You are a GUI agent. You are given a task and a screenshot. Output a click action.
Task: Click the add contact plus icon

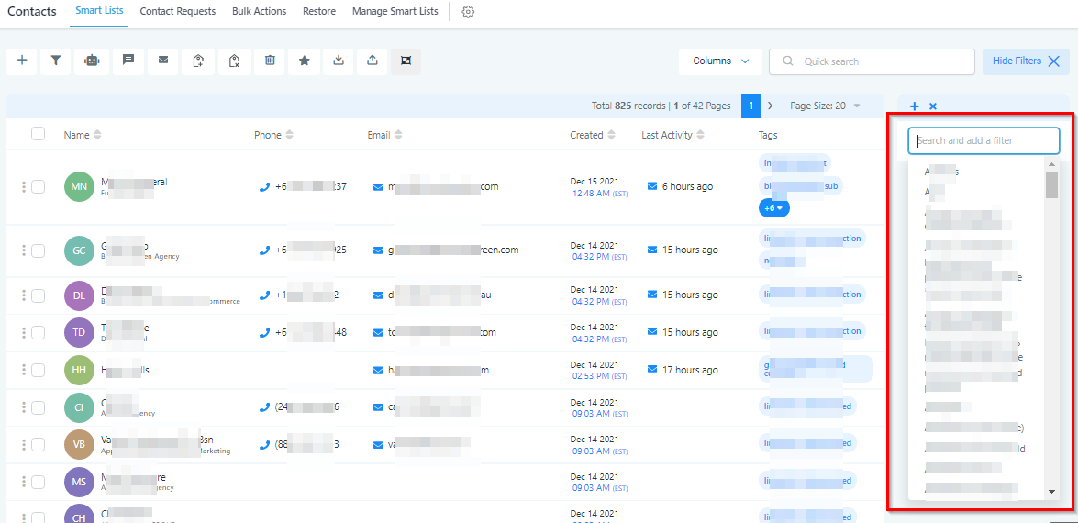pyautogui.click(x=22, y=61)
